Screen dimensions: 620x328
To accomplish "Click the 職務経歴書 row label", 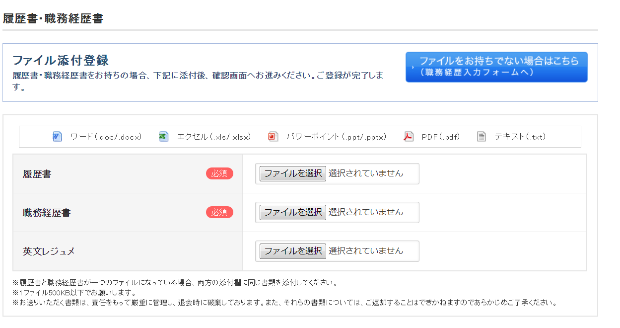I will 47,213.
